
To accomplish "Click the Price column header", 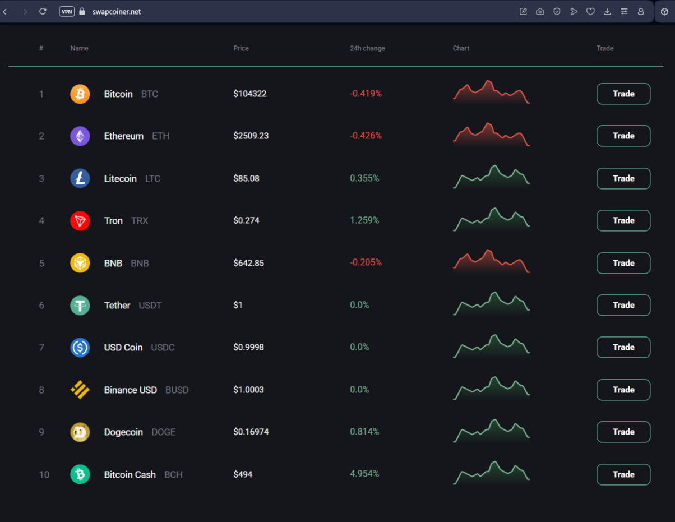I will [241, 48].
